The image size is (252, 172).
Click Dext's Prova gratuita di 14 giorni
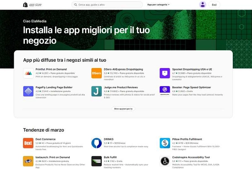tap(59, 143)
